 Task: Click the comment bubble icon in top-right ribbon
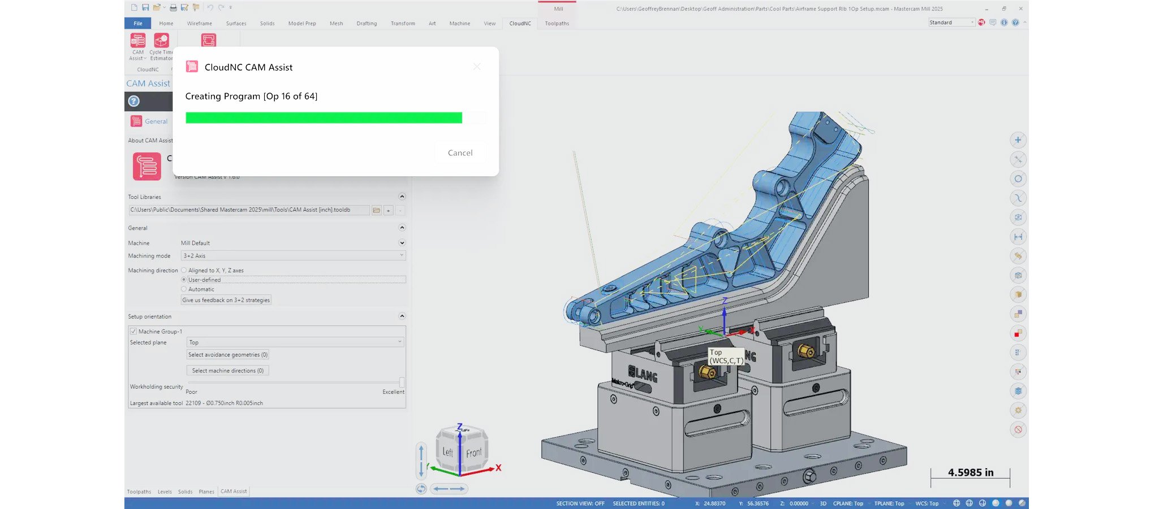pos(993,23)
